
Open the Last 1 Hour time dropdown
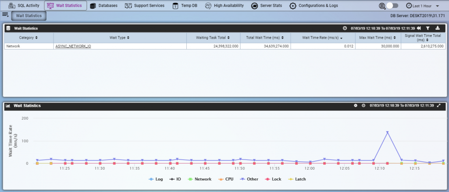pyautogui.click(x=422, y=6)
